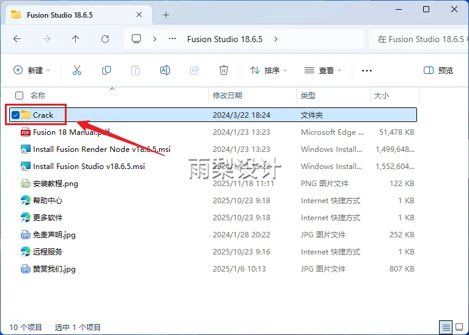Screen dimensions: 469x335
Task: Select Install Fusion Studio v18.6.5.msi
Action: tap(89, 166)
